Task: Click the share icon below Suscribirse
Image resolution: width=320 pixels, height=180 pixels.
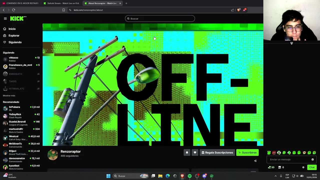Action: pos(255,161)
